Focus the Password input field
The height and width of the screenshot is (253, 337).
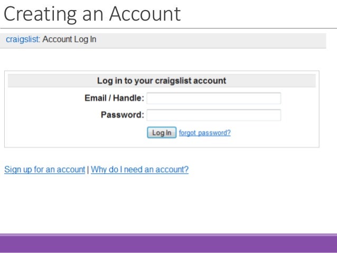click(x=214, y=115)
